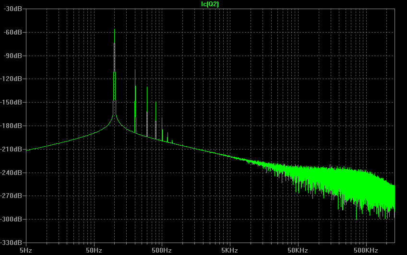407x255 pixels.
Task: Click the -60dB axis label
Action: (13, 32)
